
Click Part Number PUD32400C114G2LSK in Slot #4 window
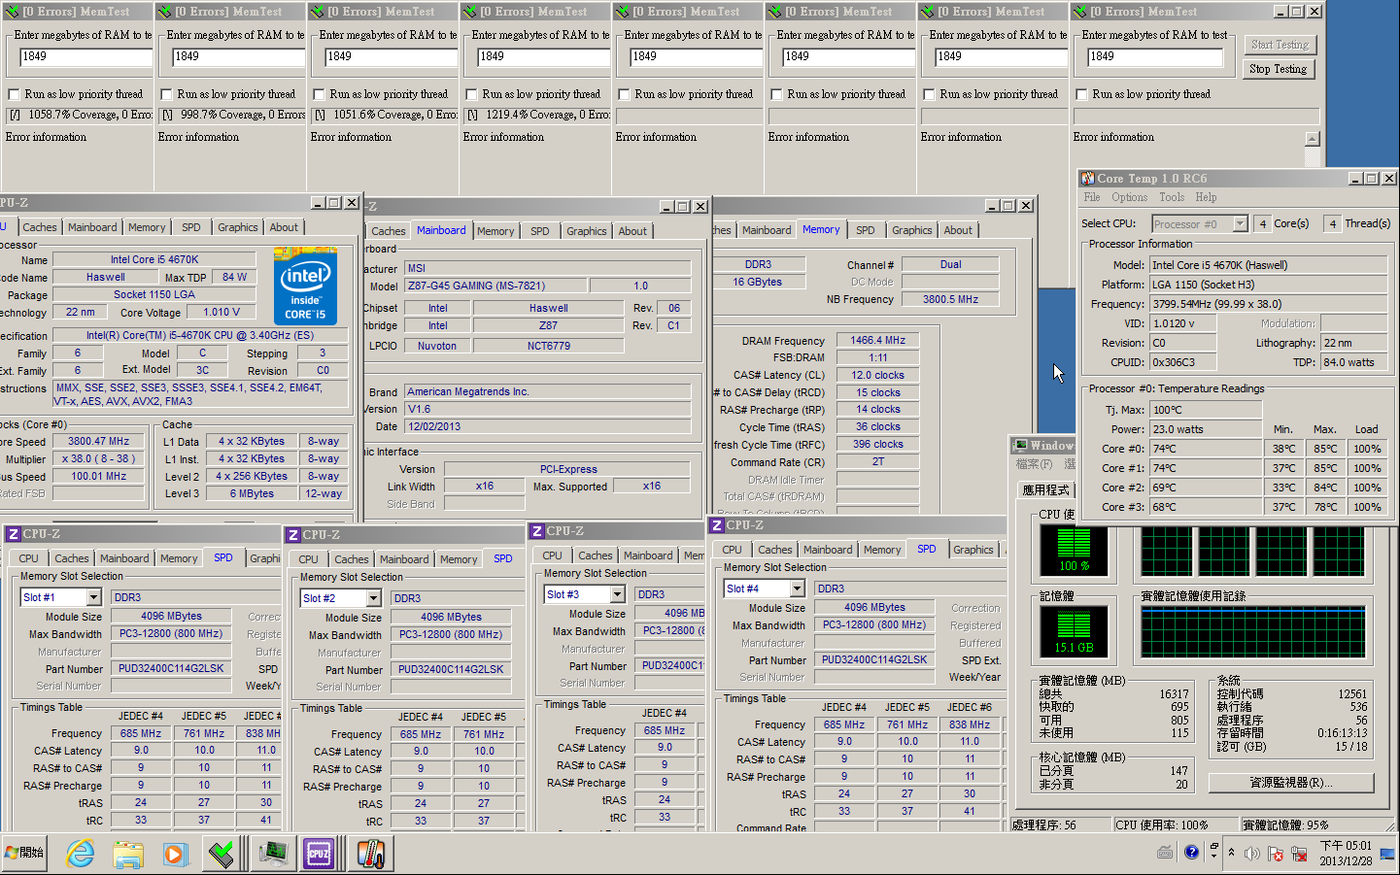point(874,659)
